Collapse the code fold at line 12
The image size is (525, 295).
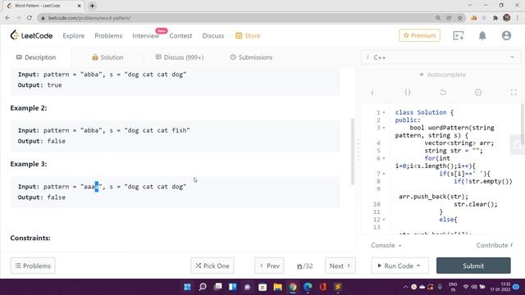384,220
